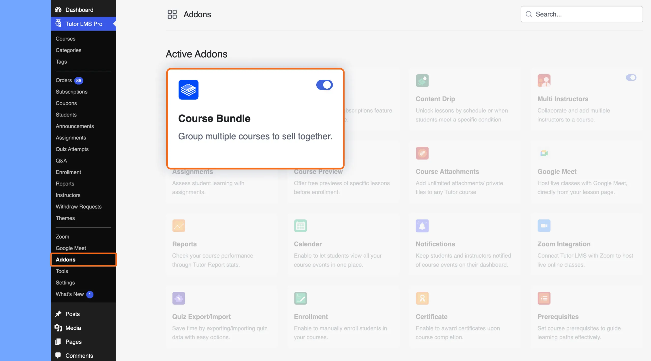The height and width of the screenshot is (361, 651).
Task: Open Tutor LMS Pro menu
Action: coord(83,24)
